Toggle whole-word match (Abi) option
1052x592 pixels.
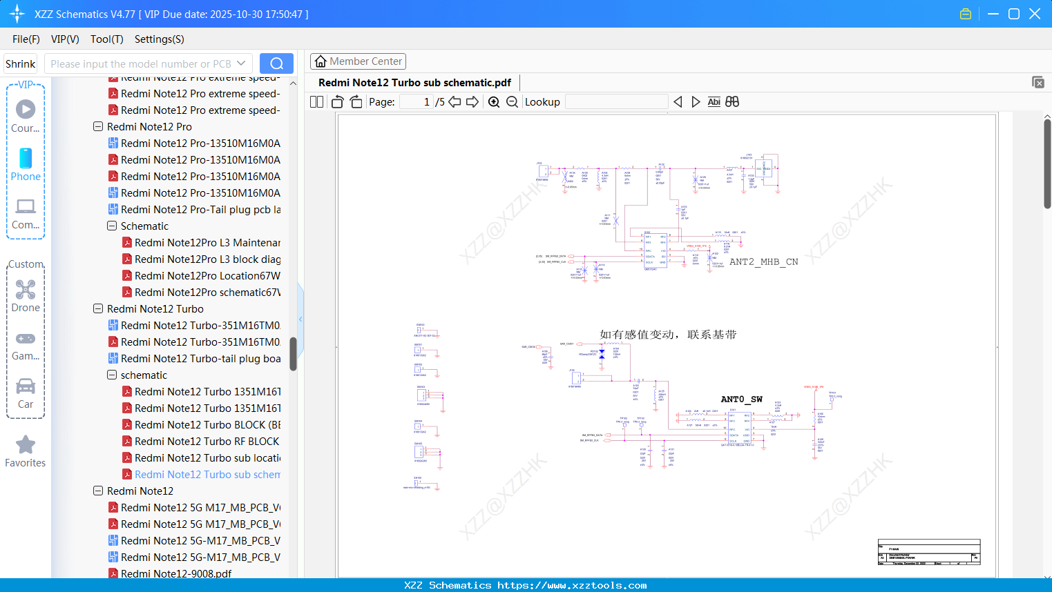(x=714, y=102)
